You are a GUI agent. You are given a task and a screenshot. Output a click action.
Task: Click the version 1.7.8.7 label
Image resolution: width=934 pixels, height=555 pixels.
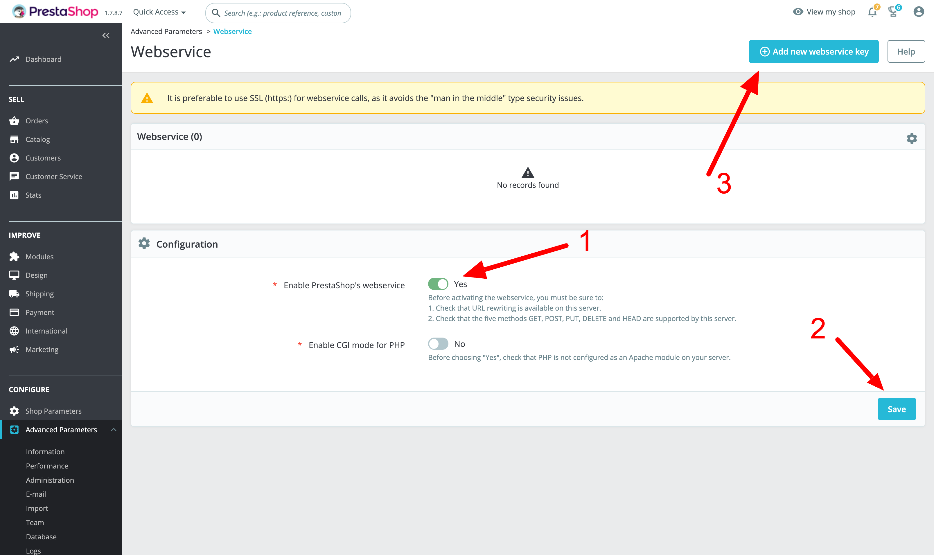tap(113, 13)
